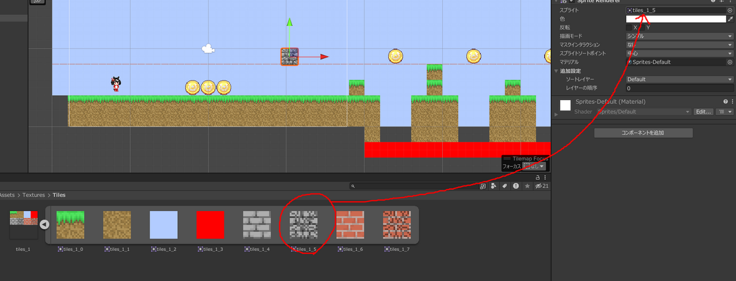The width and height of the screenshot is (736, 281).
Task: Search by label filter icon
Action: 505,186
